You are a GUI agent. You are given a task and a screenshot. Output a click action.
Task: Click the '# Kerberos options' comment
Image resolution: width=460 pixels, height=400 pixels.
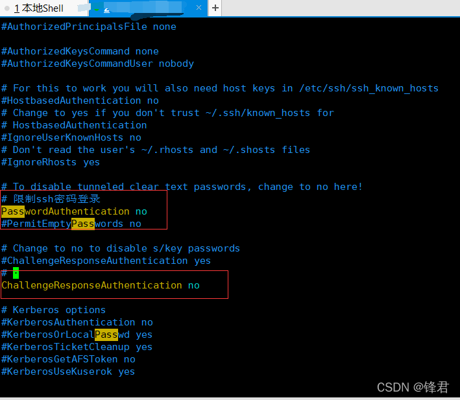(x=54, y=310)
